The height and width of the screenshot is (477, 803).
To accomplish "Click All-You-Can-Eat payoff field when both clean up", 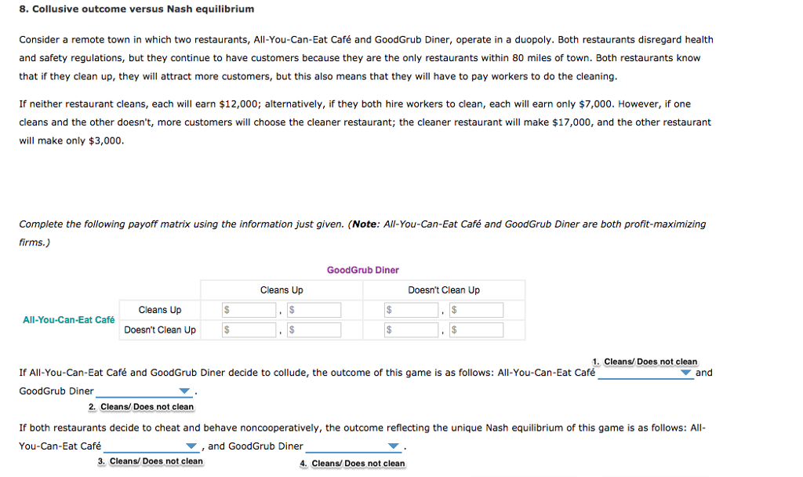I will pyautogui.click(x=249, y=310).
